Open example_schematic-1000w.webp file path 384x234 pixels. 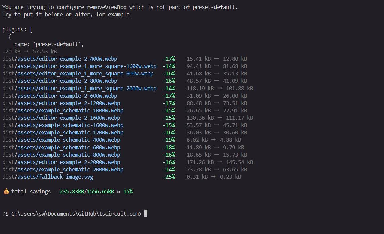click(x=63, y=110)
